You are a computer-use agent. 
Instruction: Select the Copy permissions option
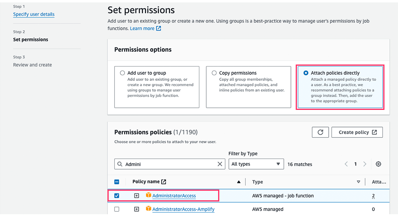pos(214,73)
